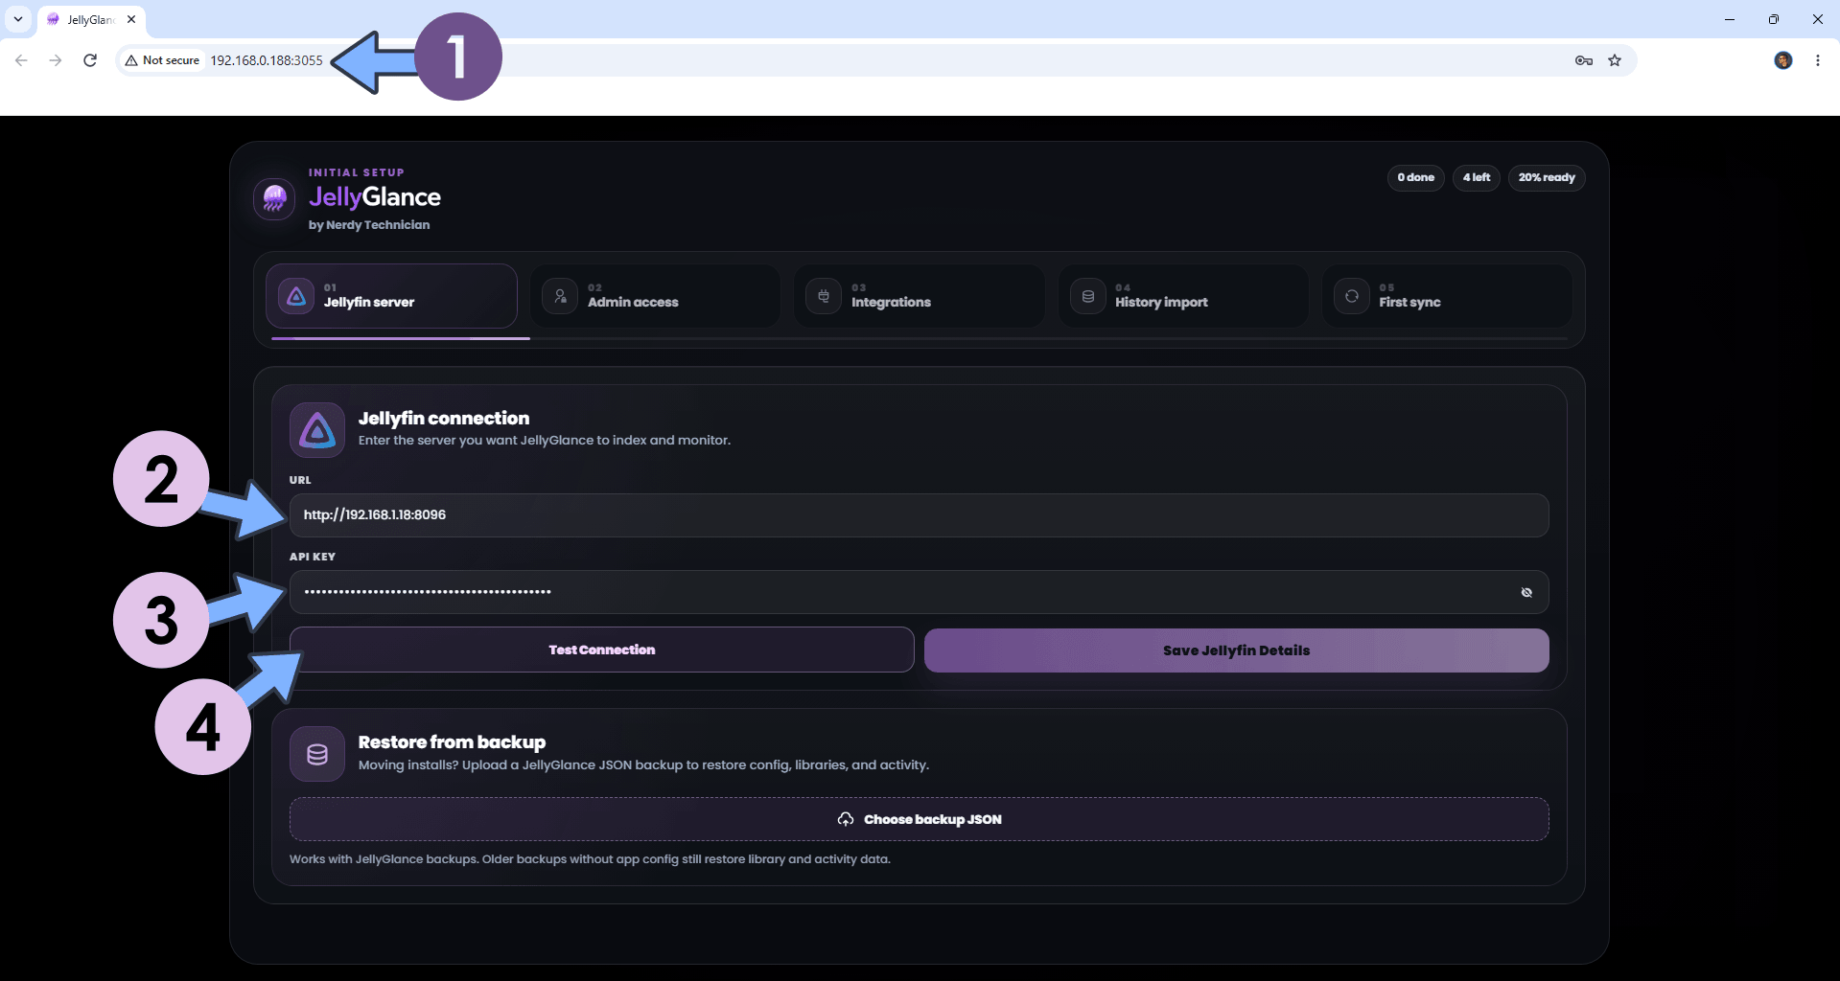Click the Jellyfin connection triangle icon
Image resolution: width=1840 pixels, height=981 pixels.
(317, 430)
